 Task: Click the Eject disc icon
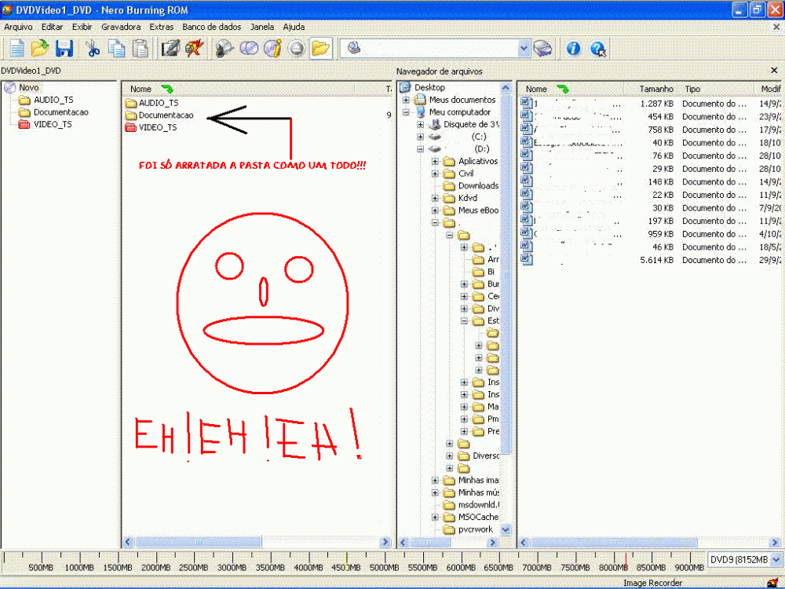[x=296, y=49]
